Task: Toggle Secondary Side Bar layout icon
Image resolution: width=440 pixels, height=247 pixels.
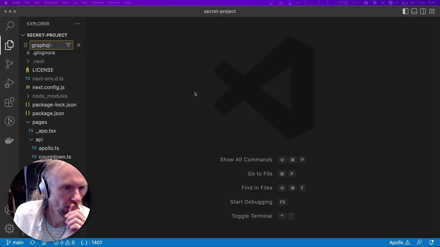Action: [423, 11]
